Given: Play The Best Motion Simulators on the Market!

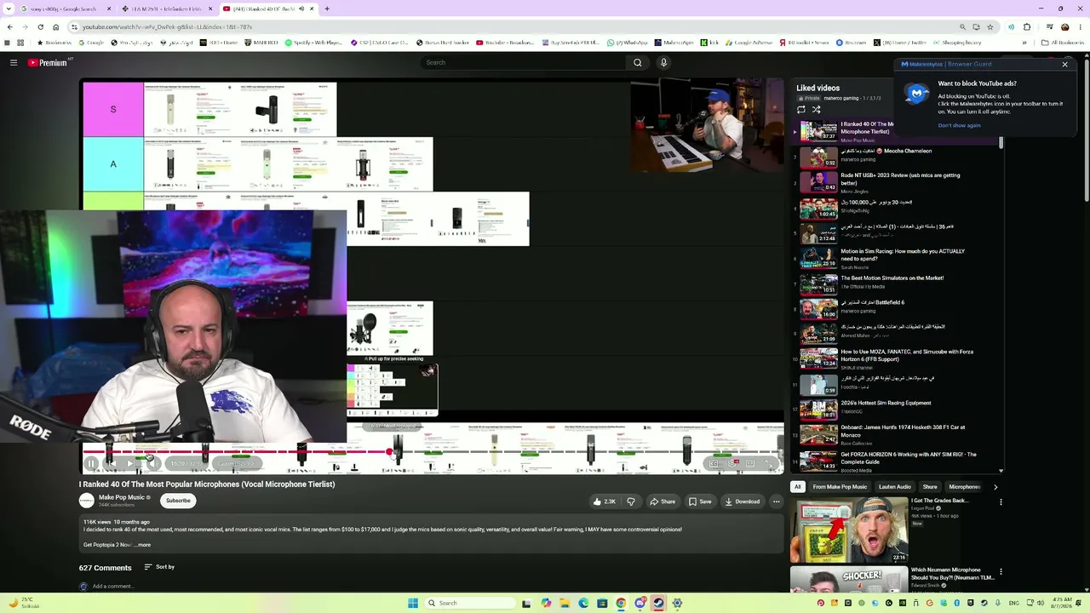Looking at the screenshot, I should [x=892, y=278].
